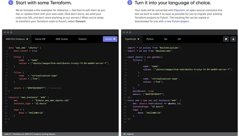Select the TypeScript output tab
Screen dimensions: 239x136
132,39
